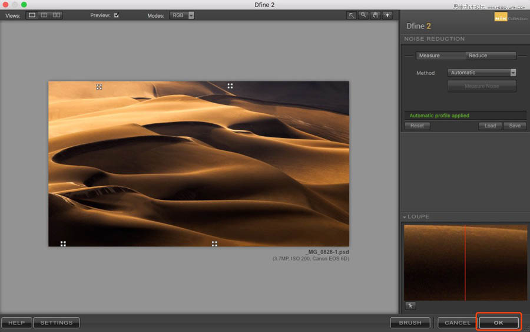Screen dimensions: 530x332
Task: Switch to the Reduce tab
Action: coord(478,55)
